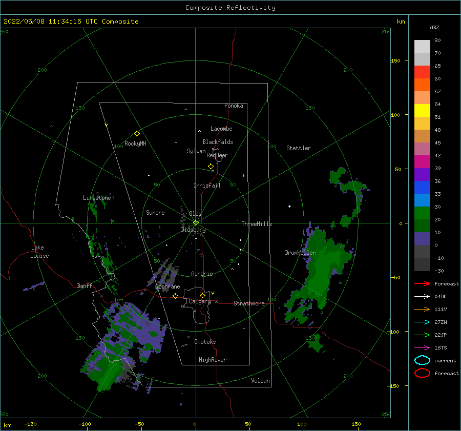The height and width of the screenshot is (431, 461).
Task: Select the 30 dBZ green swatch
Action: tap(422, 213)
